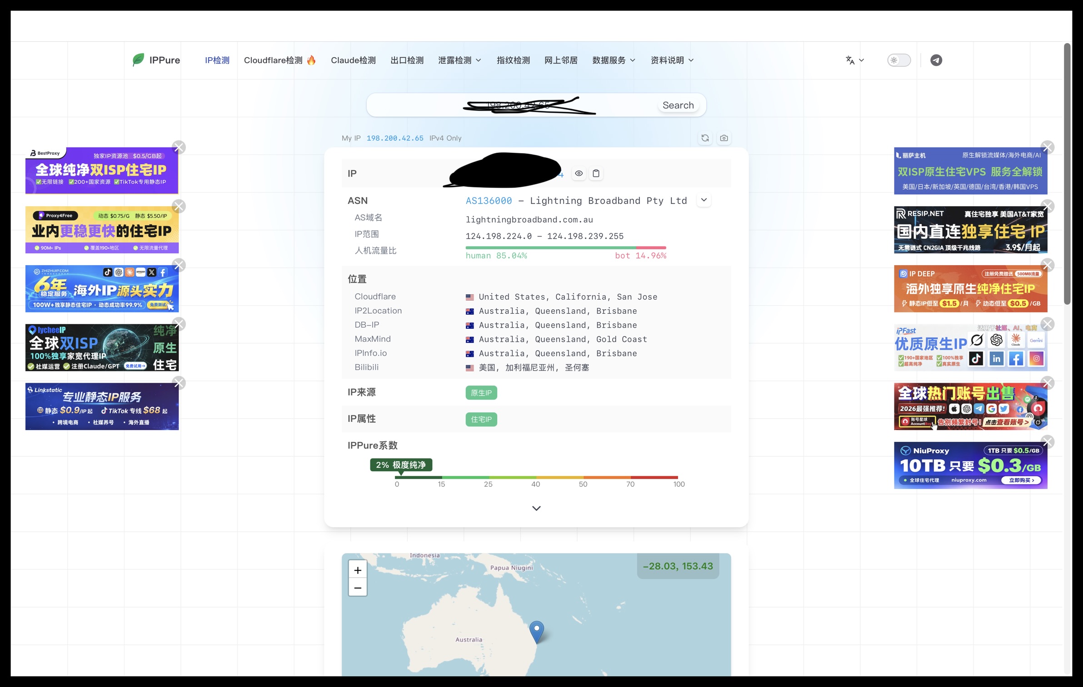Close the Proxy4Free ad banner
Screen dimensions: 1083x687
pos(179,207)
